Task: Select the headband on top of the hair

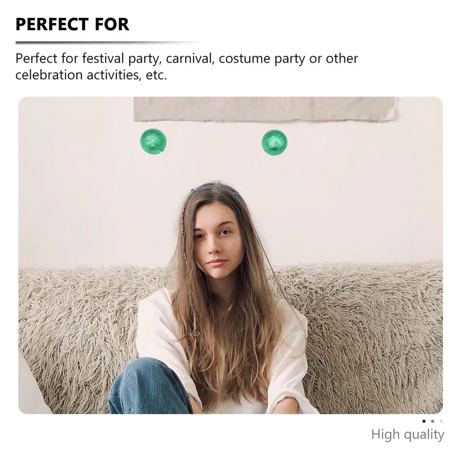Action: point(215,189)
